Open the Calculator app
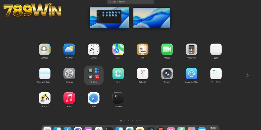The width and height of the screenshot is (261, 130). pos(192,49)
